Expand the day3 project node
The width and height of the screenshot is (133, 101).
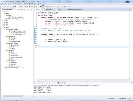pos(2,24)
